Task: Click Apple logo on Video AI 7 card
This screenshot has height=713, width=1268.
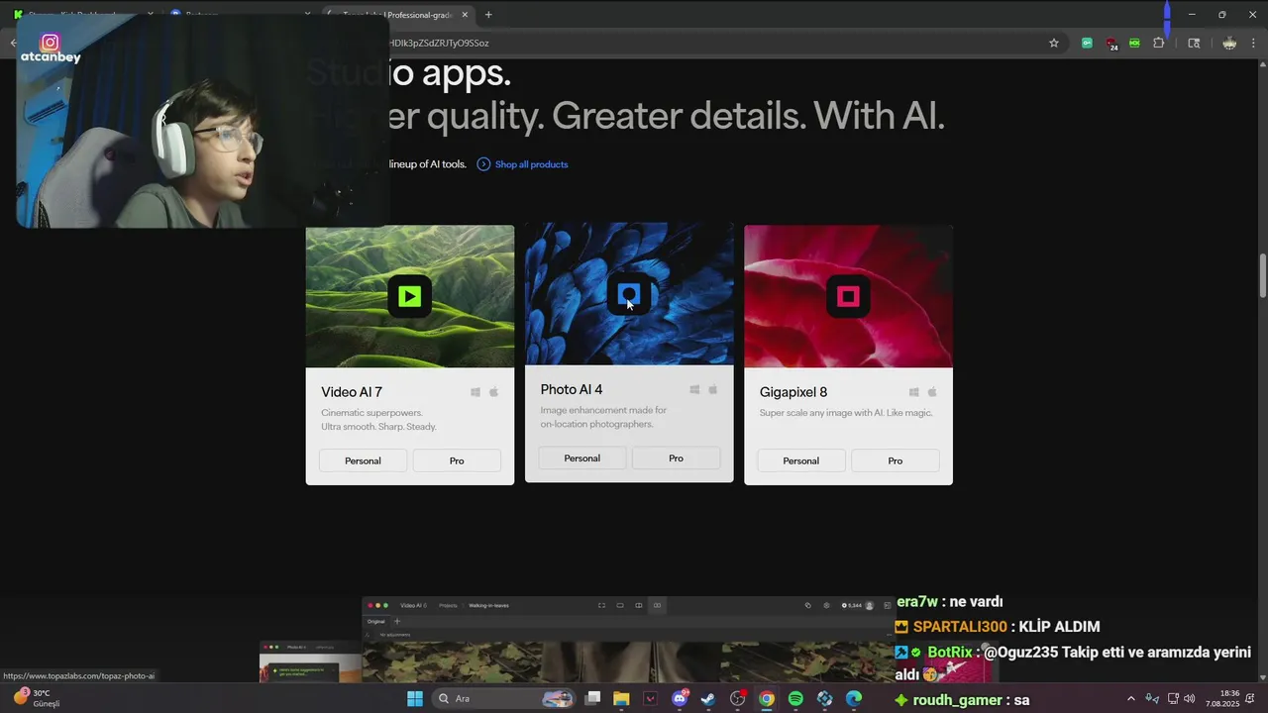Action: click(493, 392)
